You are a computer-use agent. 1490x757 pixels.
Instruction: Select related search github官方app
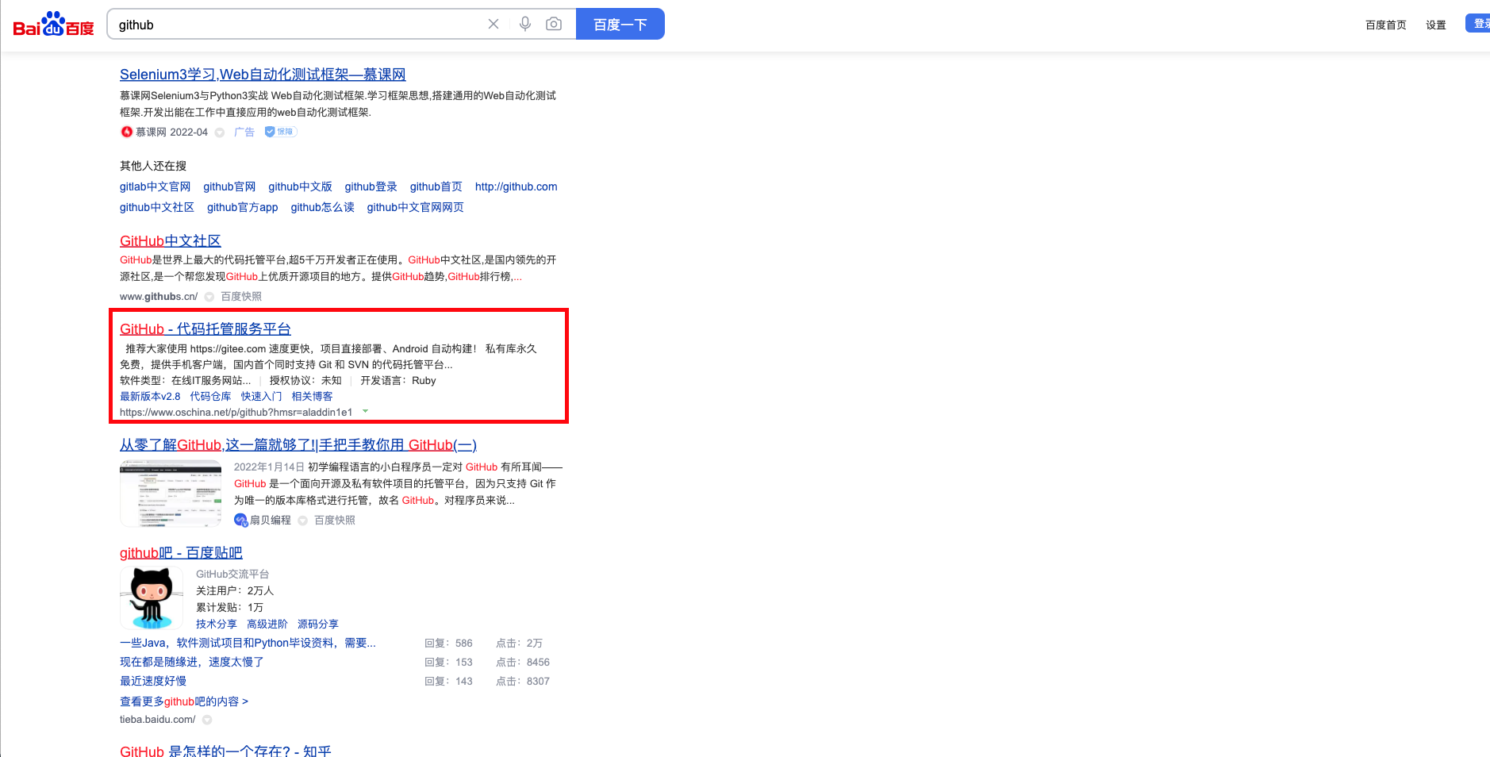(x=242, y=207)
